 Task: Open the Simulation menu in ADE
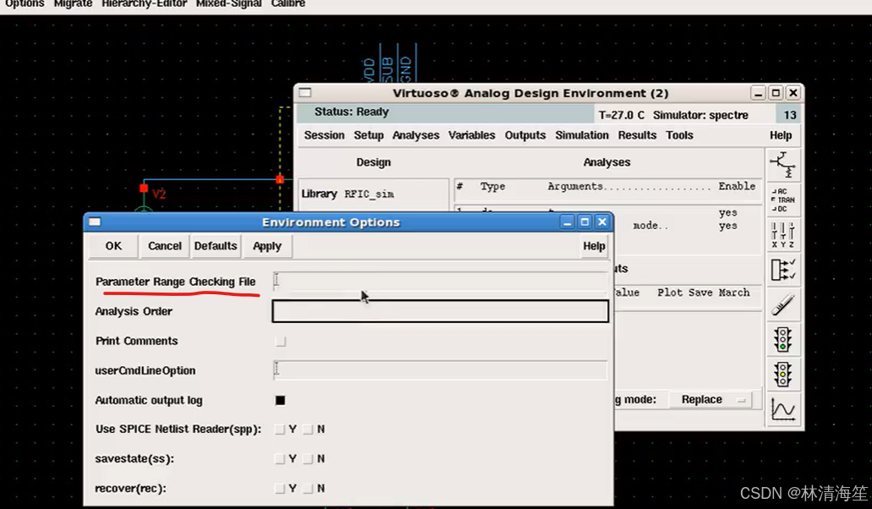click(582, 135)
